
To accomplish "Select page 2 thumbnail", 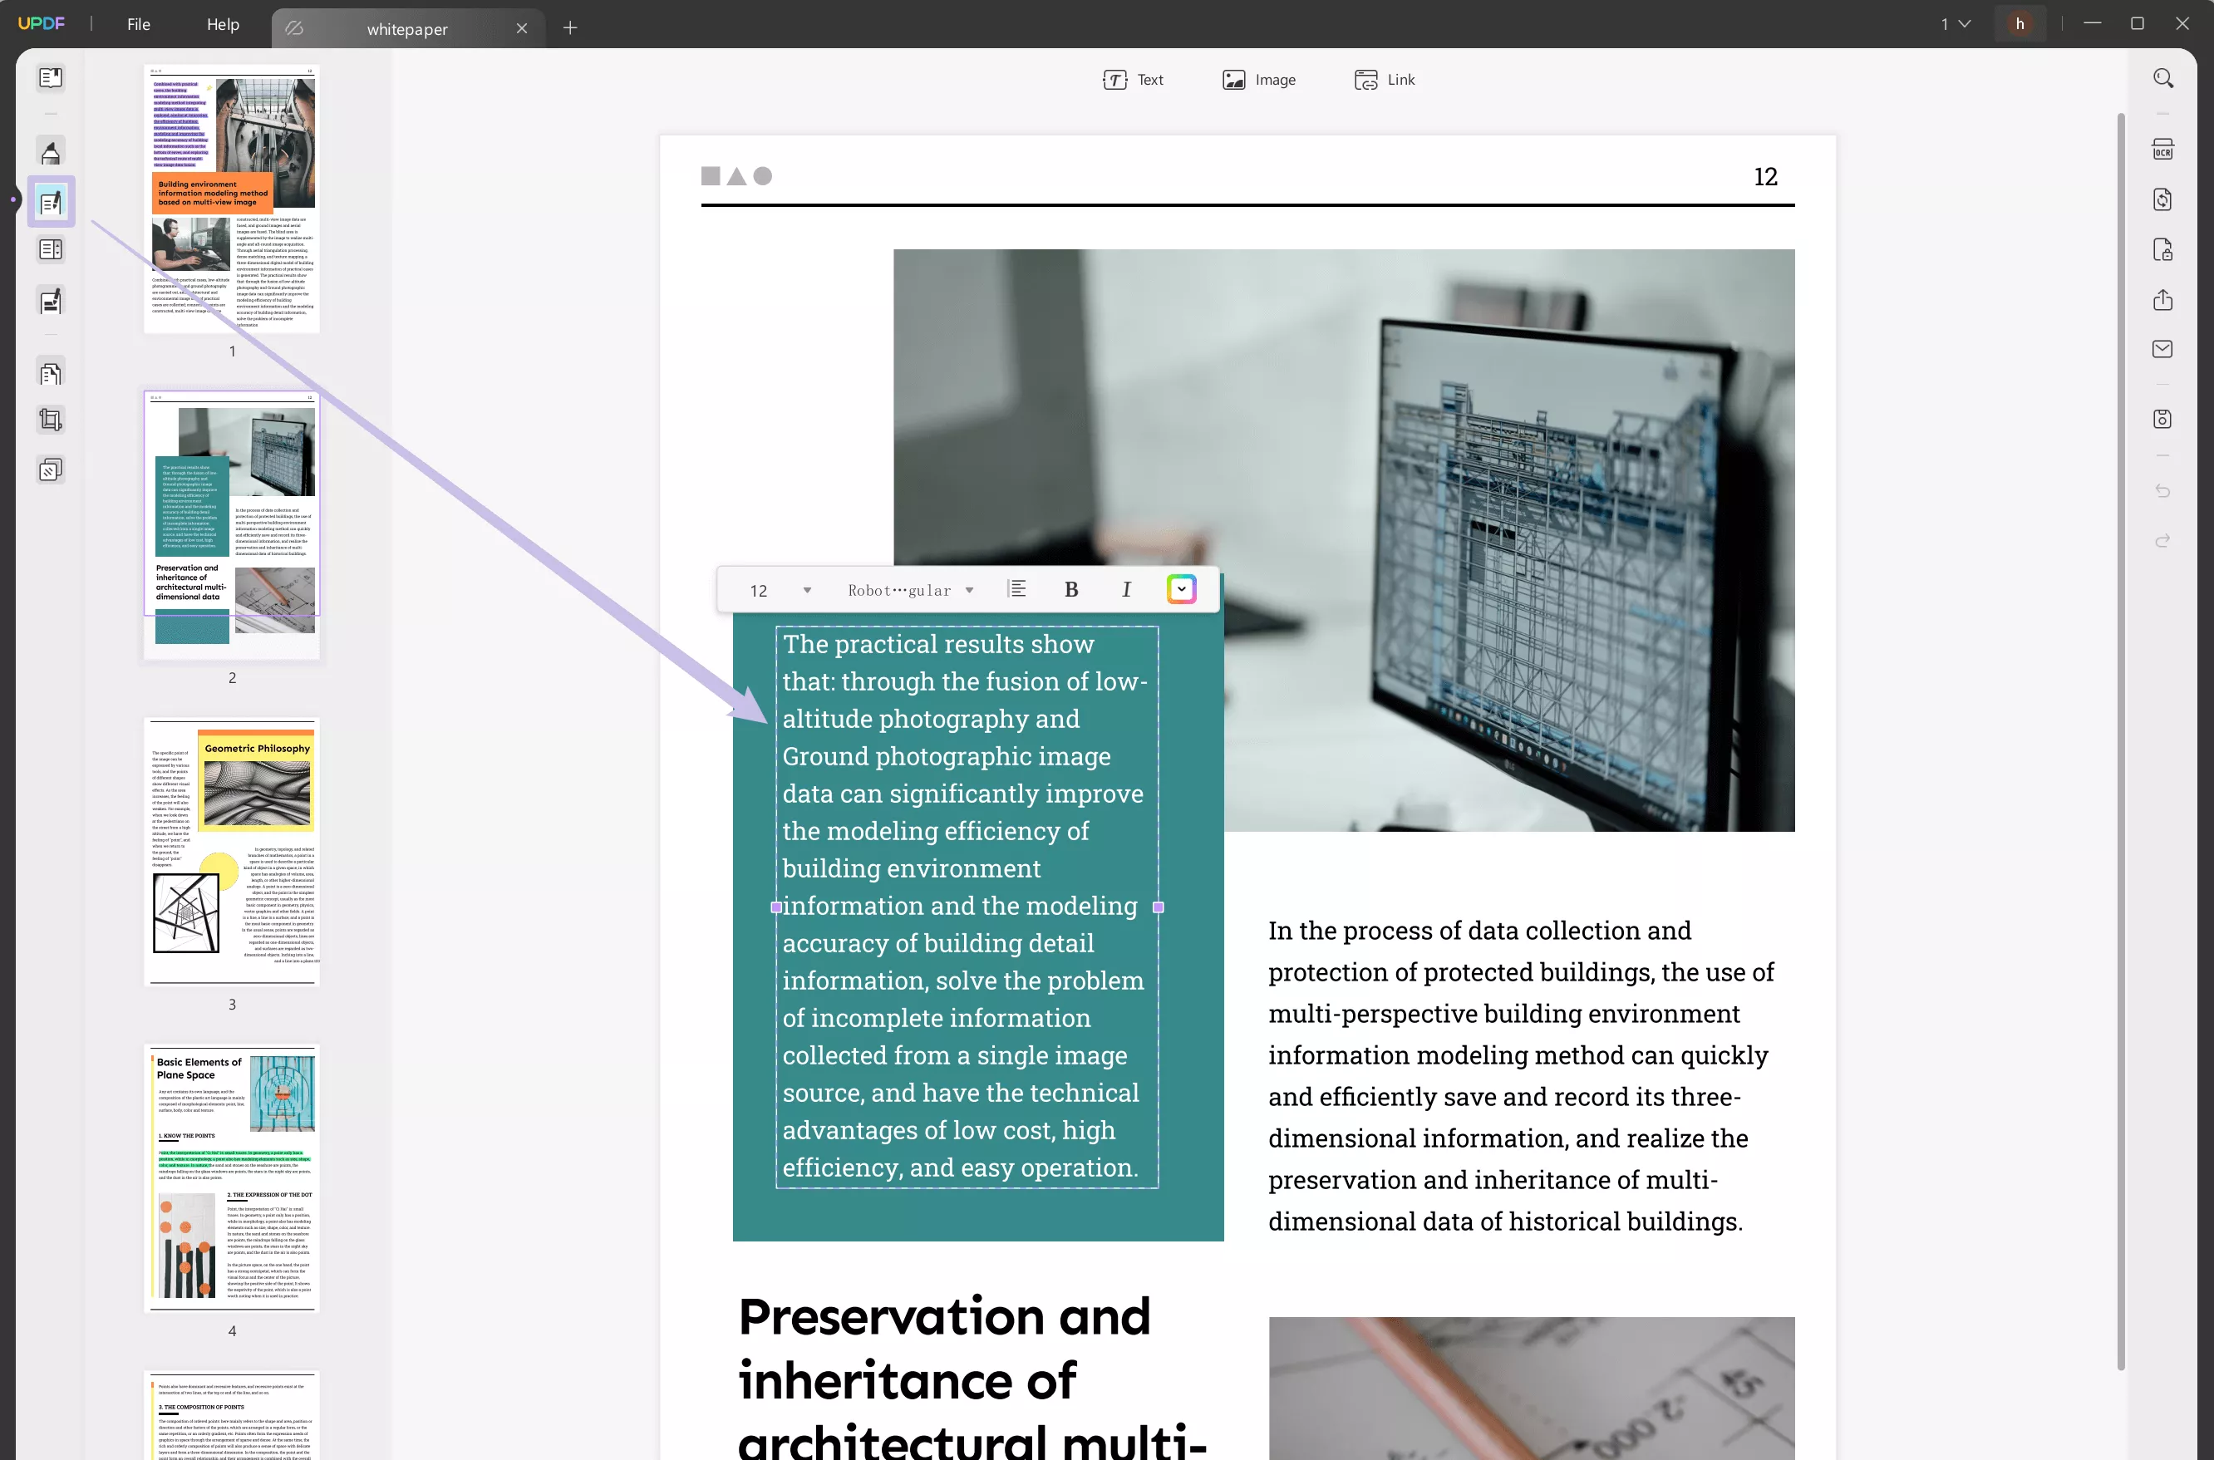I will (232, 525).
